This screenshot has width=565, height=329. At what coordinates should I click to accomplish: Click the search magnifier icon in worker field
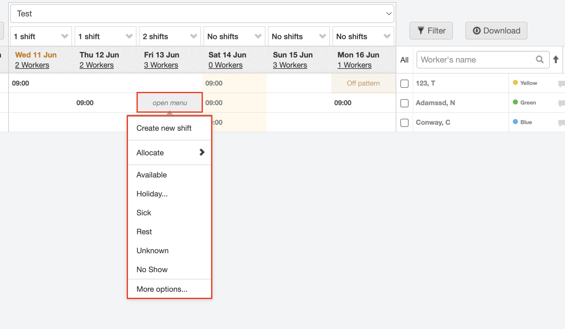[539, 59]
